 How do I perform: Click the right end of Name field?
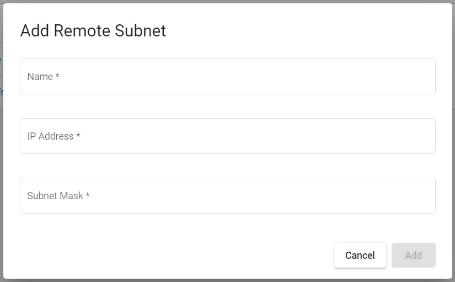click(x=425, y=77)
